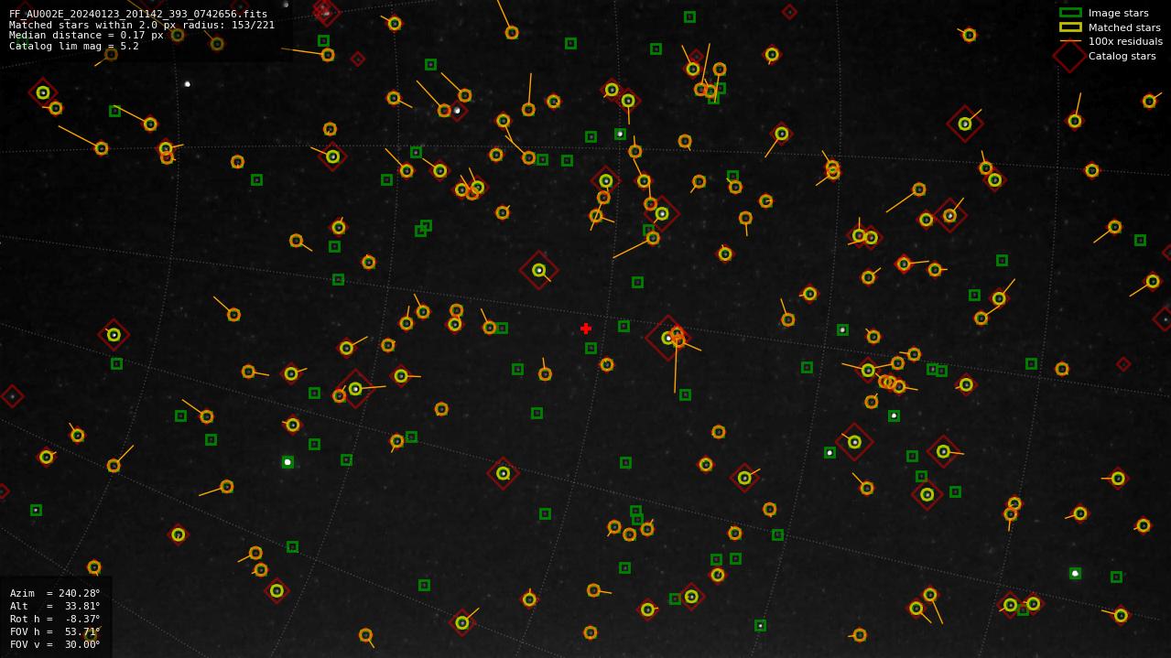Click the 'Azim = 240.28°' readout
This screenshot has height=658, width=1171.
pos(55,593)
